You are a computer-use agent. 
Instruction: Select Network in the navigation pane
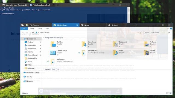click(x=30, y=81)
